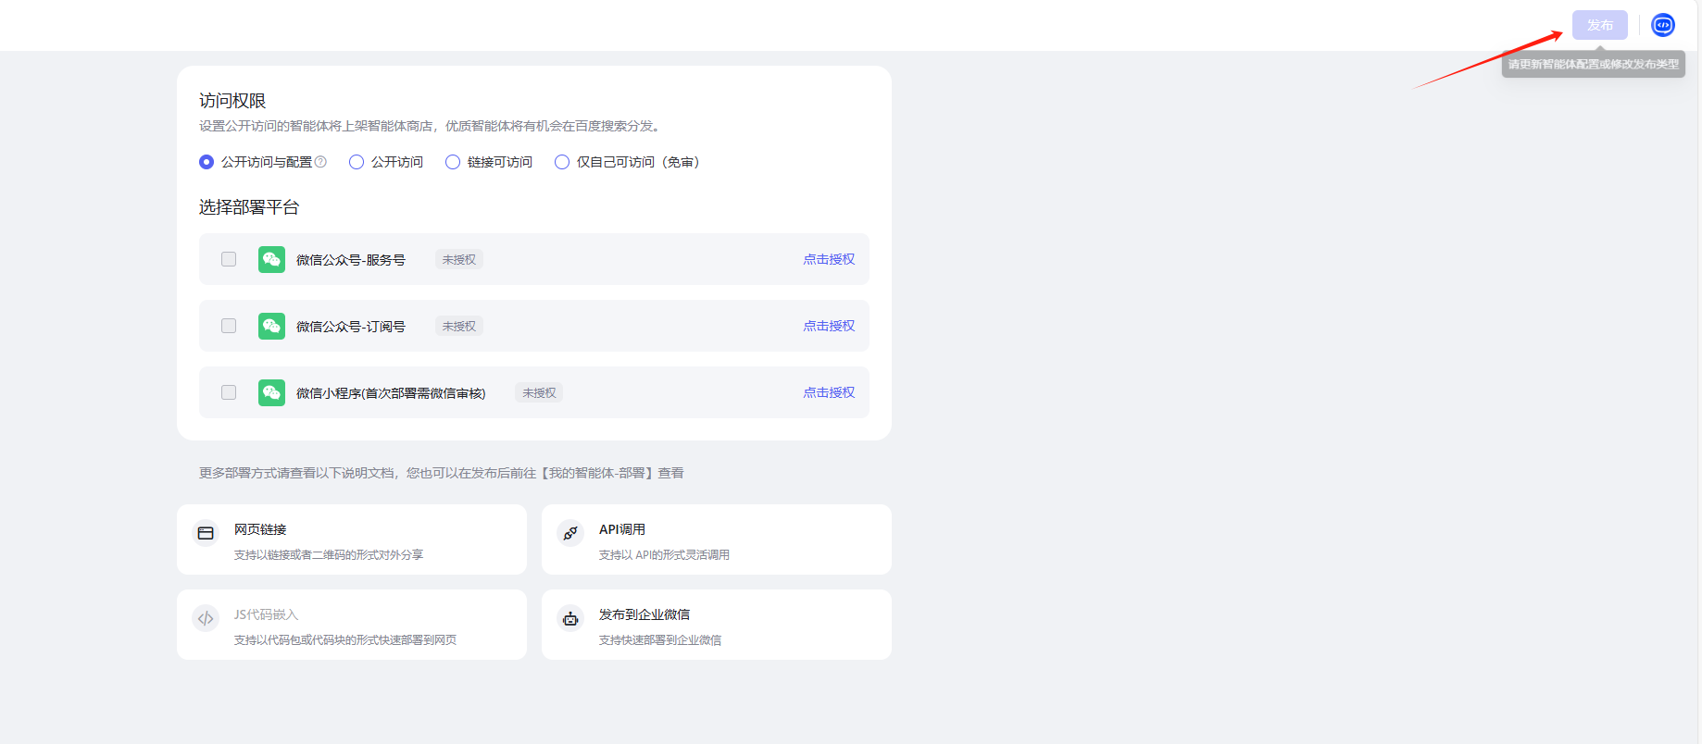The width and height of the screenshot is (1702, 744).
Task: Click the 支持以代码包或代码块的形式快速部署到网页 description
Action: pyautogui.click(x=345, y=640)
